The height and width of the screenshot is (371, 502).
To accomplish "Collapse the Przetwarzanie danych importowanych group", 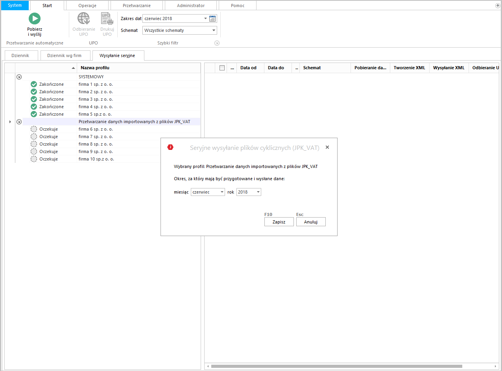I will (19, 122).
